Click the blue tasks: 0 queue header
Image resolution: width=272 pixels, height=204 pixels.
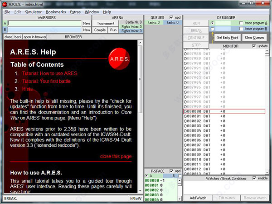[x=173, y=23]
